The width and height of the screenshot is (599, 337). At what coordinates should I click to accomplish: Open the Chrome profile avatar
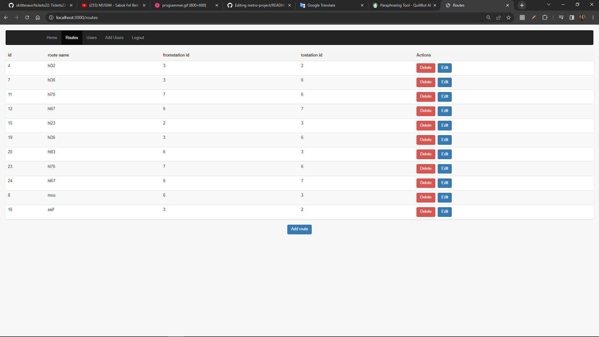583,17
